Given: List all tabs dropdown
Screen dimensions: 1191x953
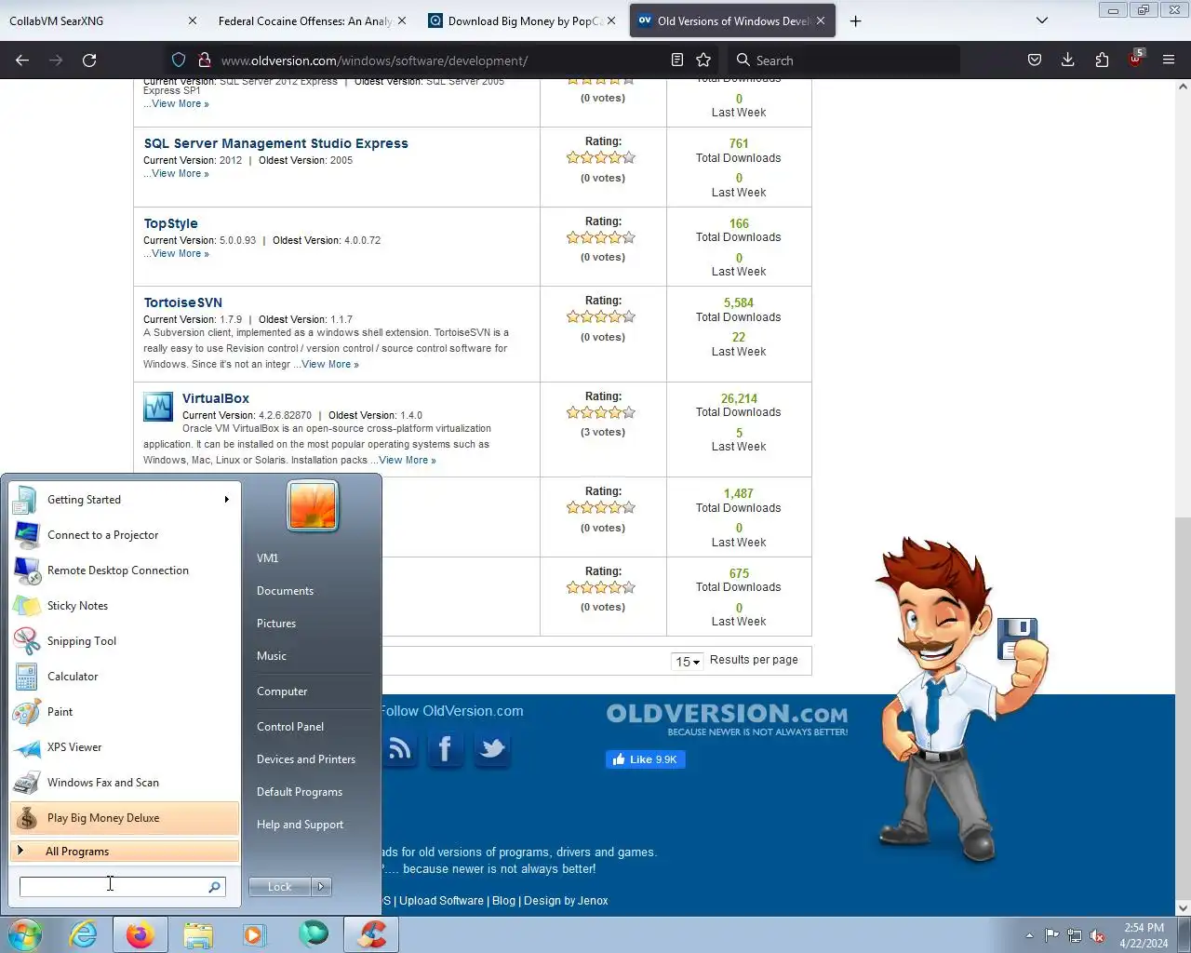Looking at the screenshot, I should (1042, 20).
